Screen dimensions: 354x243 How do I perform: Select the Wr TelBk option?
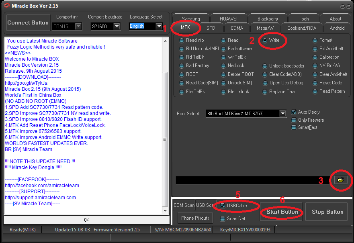[x=234, y=57]
